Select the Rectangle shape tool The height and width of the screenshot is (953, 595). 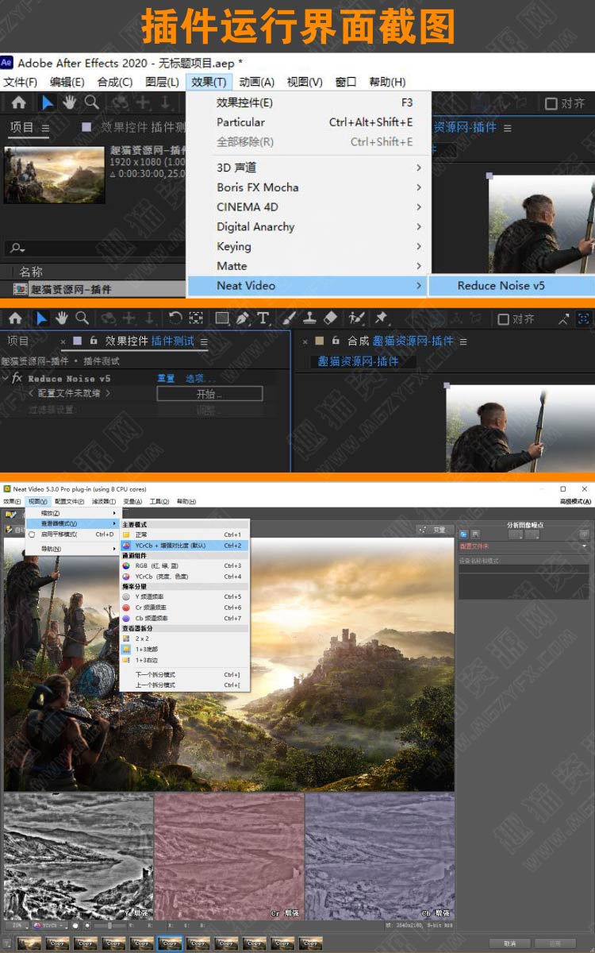221,318
